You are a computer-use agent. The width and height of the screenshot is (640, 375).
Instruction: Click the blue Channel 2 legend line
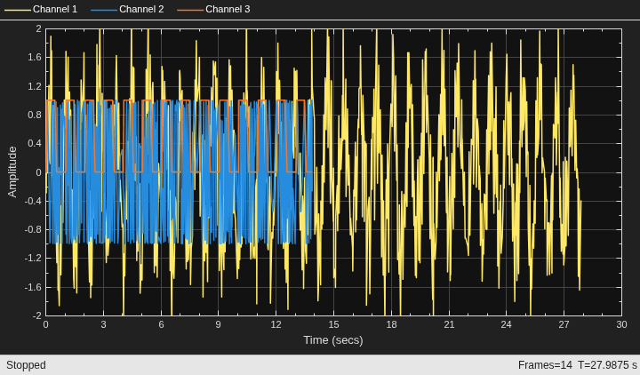(104, 10)
